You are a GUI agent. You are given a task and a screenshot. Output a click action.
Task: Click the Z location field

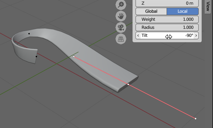(167, 3)
